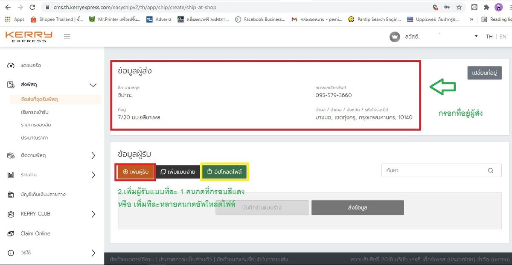The width and height of the screenshot is (512, 265).
Task: Open the password key icon
Action: tap(447, 7)
